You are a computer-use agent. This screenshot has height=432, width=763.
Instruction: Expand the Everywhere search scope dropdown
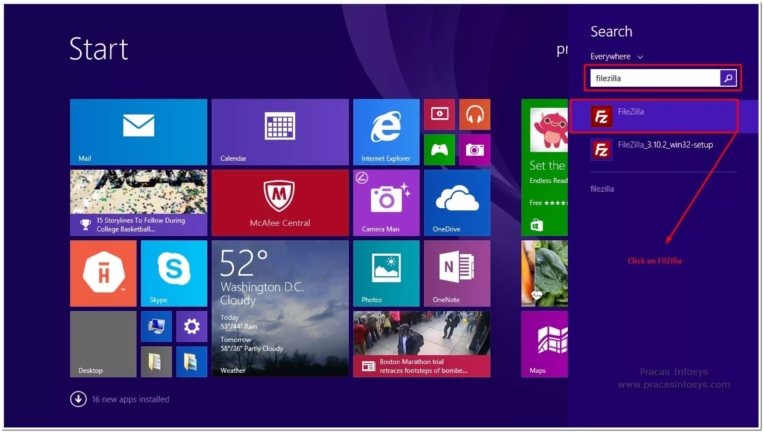tap(617, 57)
